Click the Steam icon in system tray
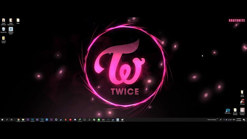The width and height of the screenshot is (247, 139). coord(226,120)
